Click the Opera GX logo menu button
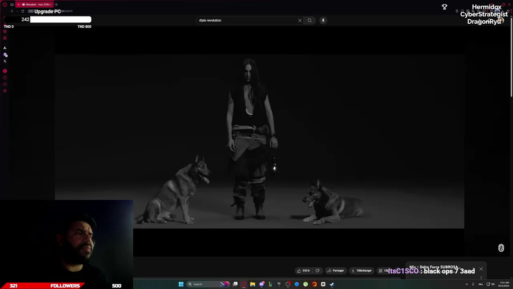This screenshot has width=513, height=289. pos(5,4)
